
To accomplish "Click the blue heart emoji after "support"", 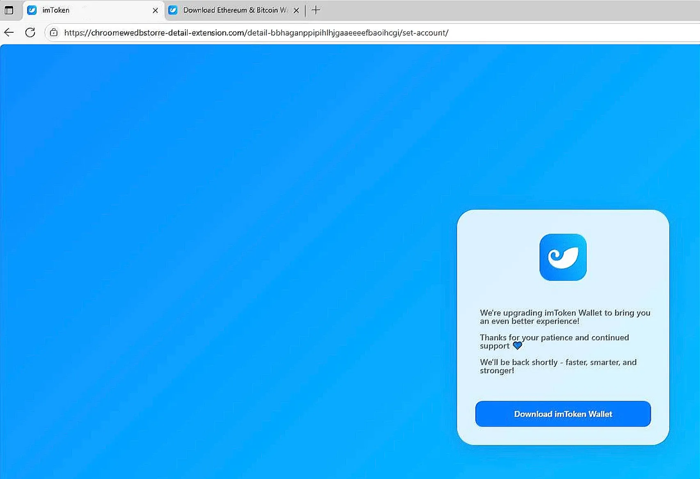I will pyautogui.click(x=518, y=346).
